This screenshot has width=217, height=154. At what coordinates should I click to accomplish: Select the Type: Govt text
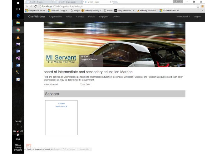(85, 84)
